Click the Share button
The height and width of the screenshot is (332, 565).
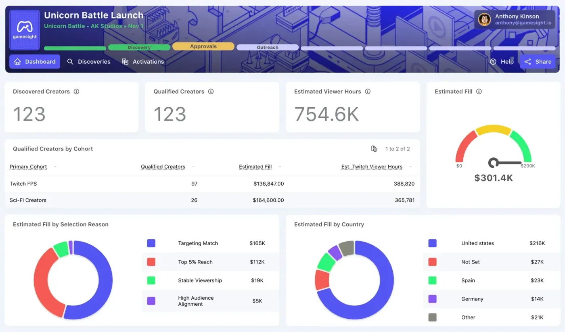(538, 62)
